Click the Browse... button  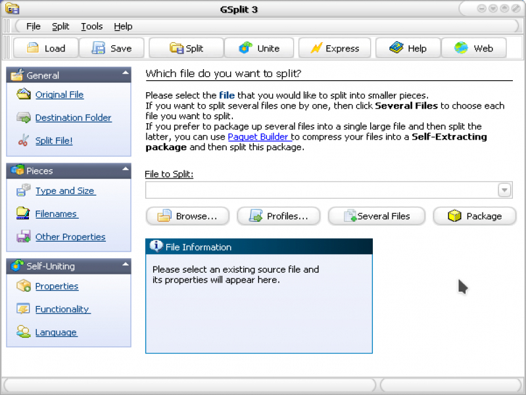[187, 216]
